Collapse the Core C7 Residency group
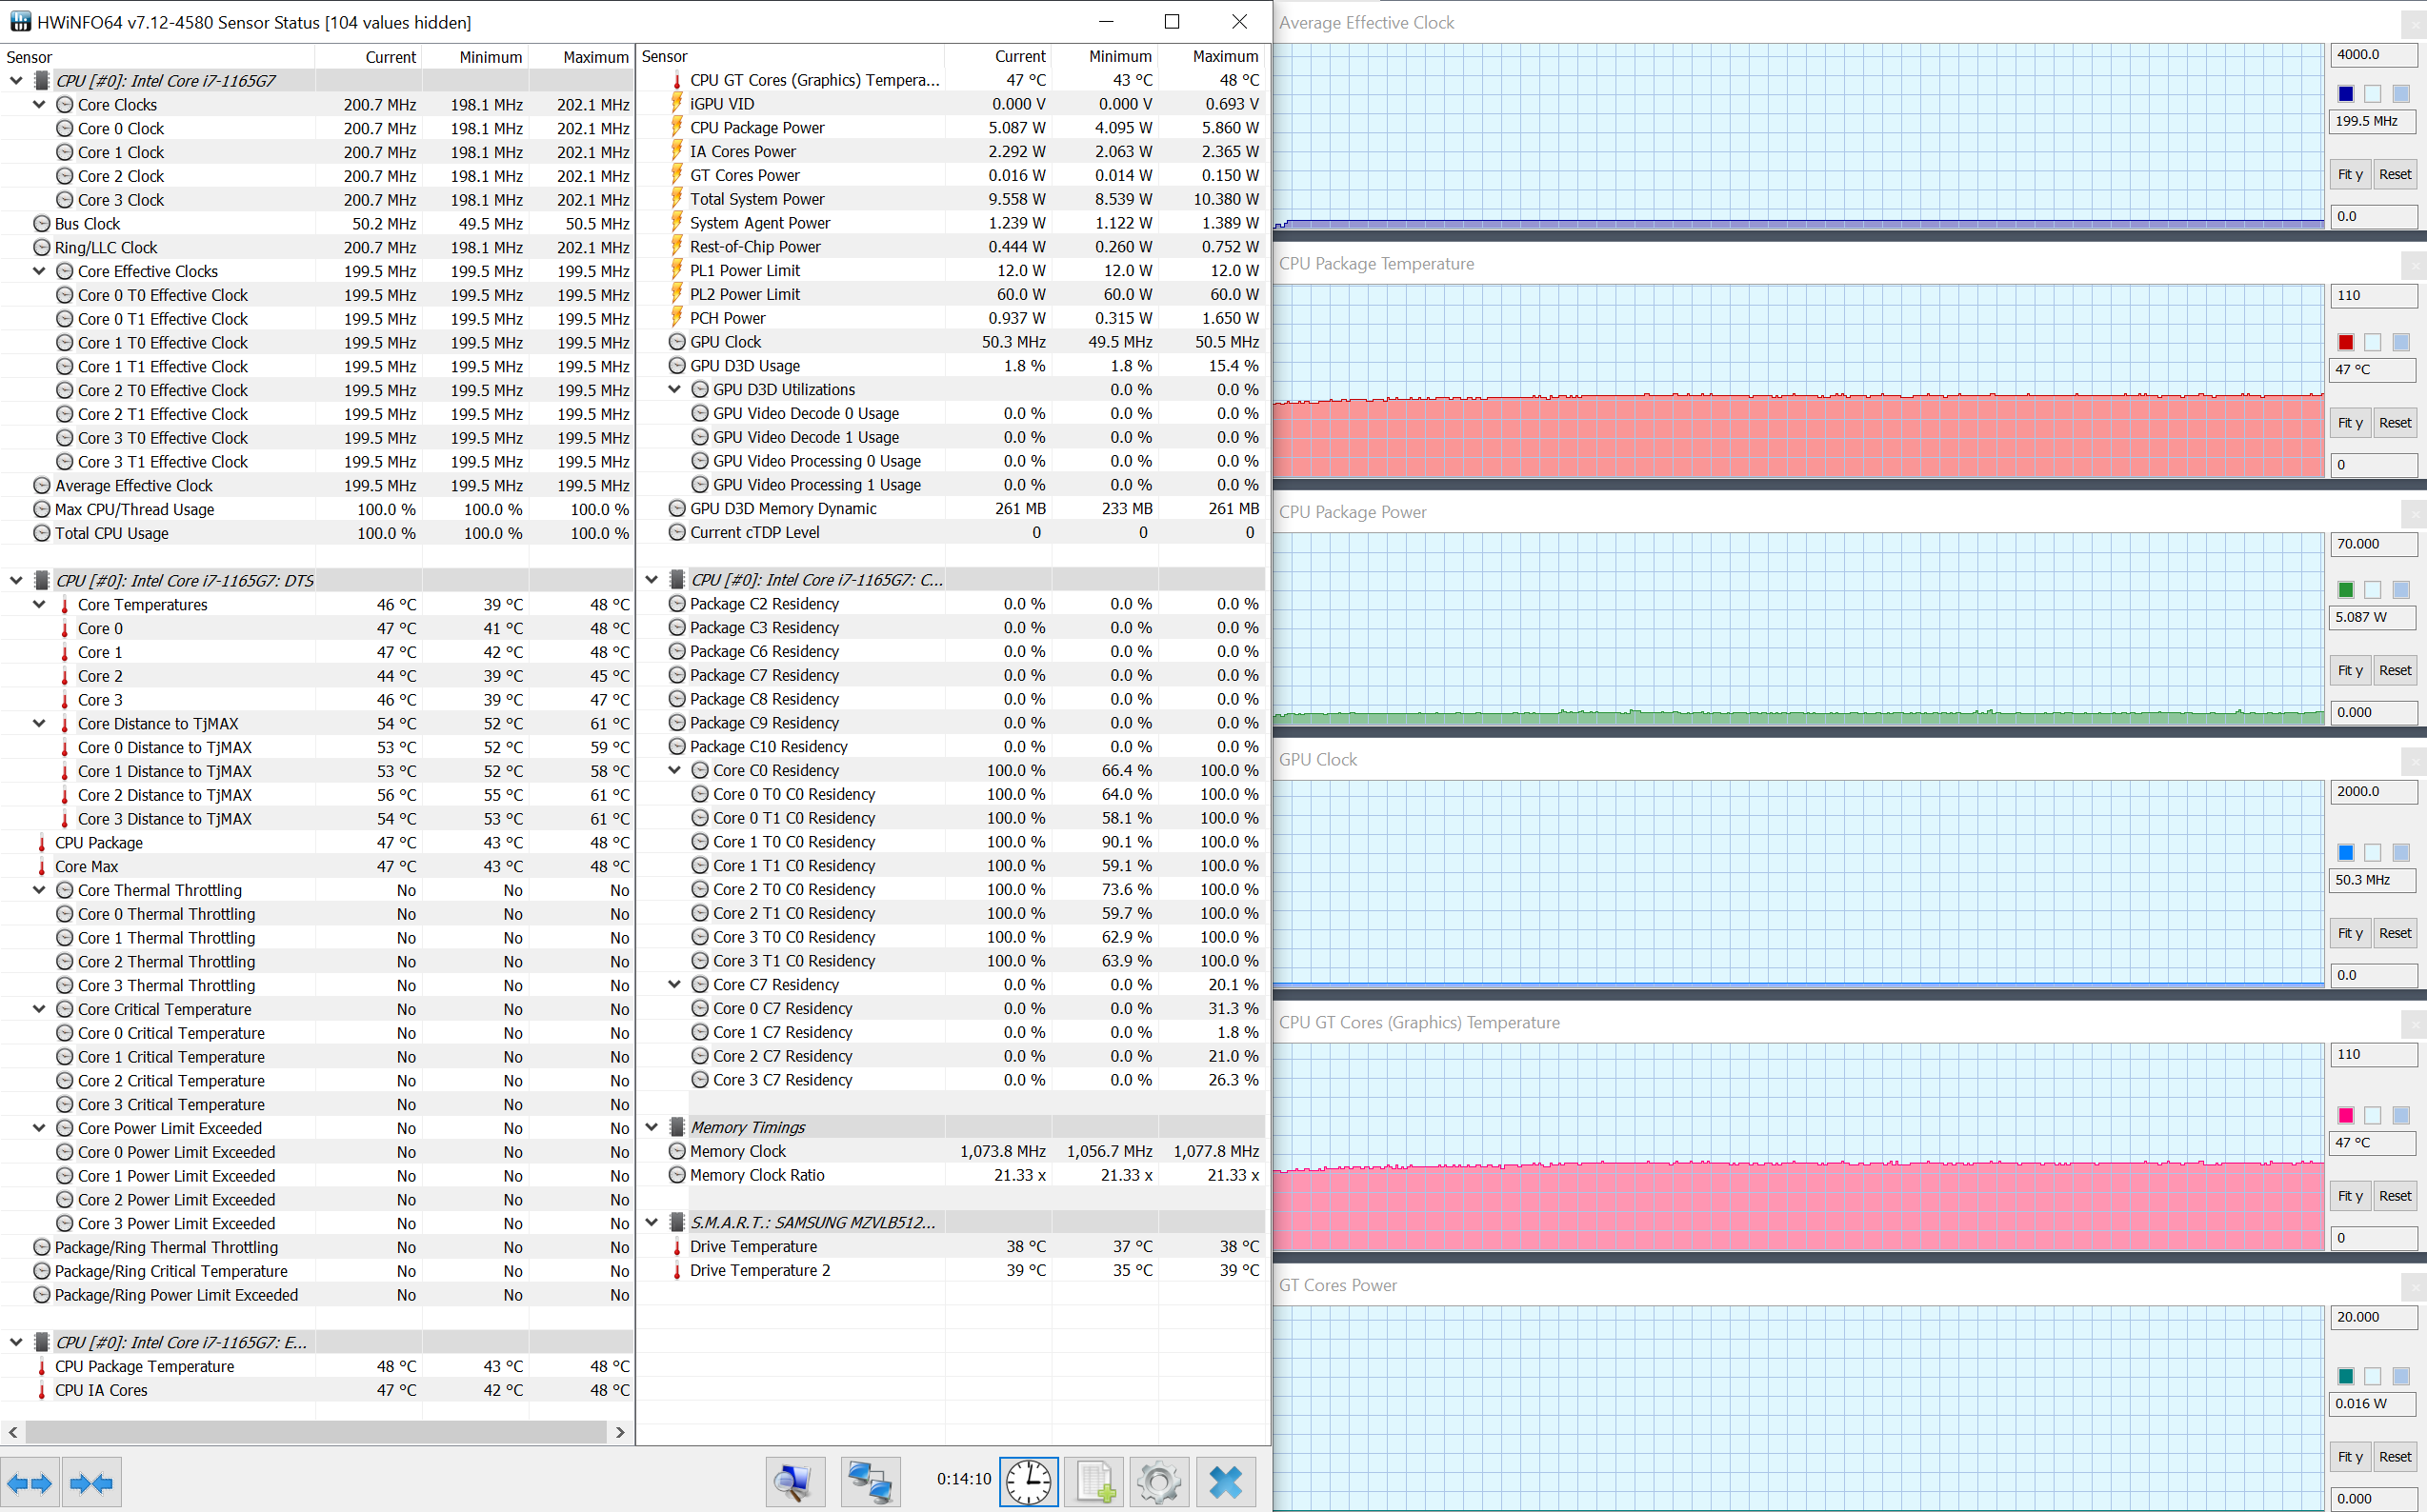The image size is (2427, 1512). coord(674,984)
